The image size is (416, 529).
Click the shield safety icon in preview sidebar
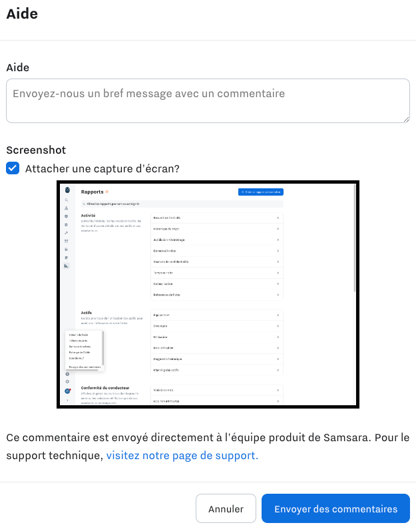67,216
